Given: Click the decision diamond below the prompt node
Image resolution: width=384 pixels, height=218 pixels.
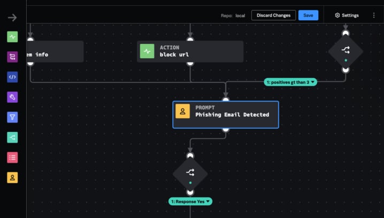Looking at the screenshot, I should pyautogui.click(x=190, y=173).
